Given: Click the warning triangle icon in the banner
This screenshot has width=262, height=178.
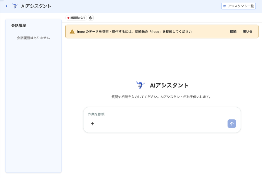Looking at the screenshot, I should 72,31.
